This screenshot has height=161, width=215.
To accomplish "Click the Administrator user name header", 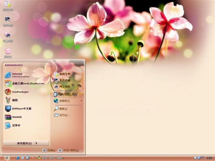I will [14, 65].
